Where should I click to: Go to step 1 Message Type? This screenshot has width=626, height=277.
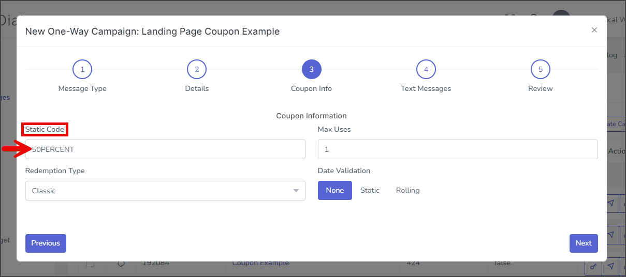(x=82, y=69)
